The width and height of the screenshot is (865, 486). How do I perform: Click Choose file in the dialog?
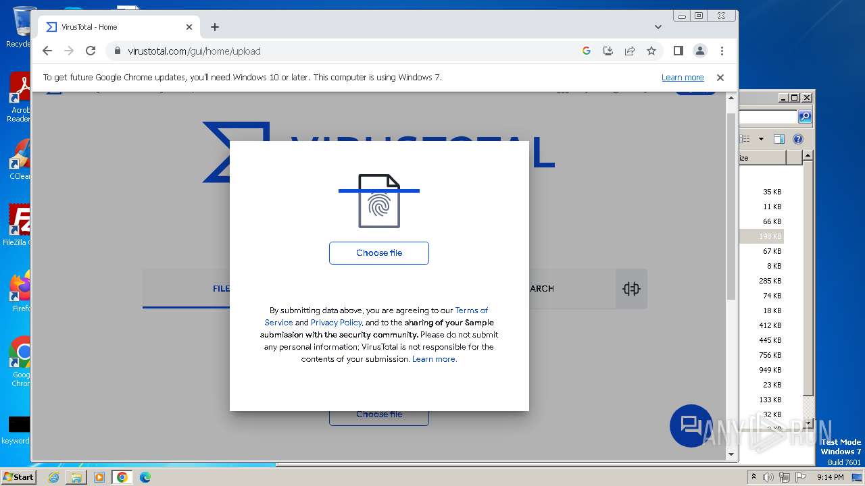[x=379, y=253]
